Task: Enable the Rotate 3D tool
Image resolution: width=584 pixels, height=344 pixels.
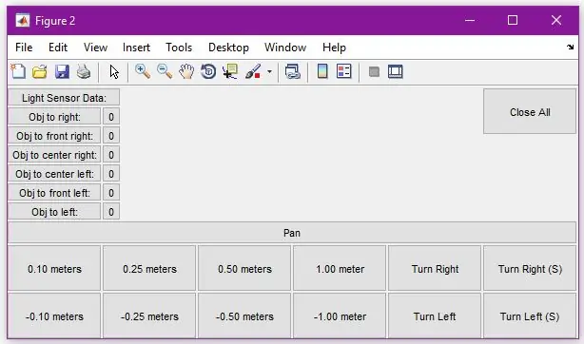Action: point(208,71)
